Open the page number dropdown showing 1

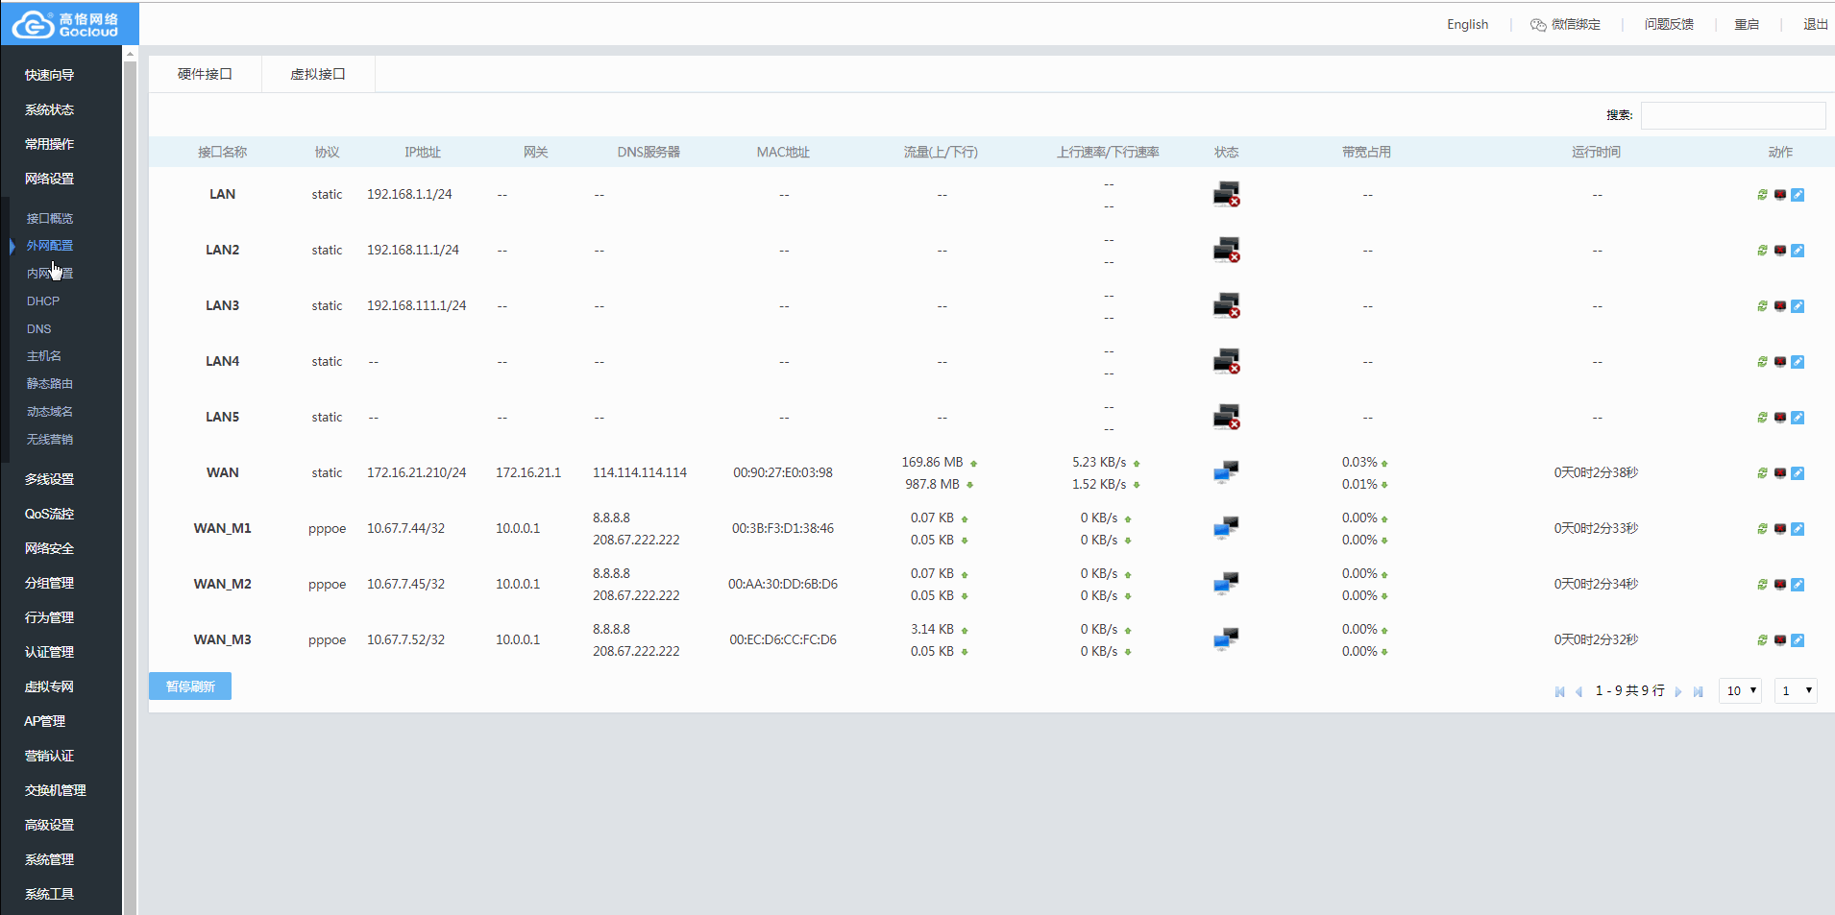1796,690
